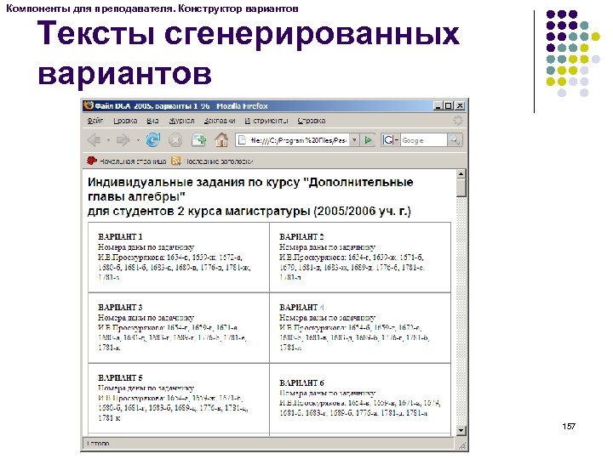Click the throbber activity indicator icon
The height and width of the screenshot is (459, 613).
pyautogui.click(x=458, y=121)
